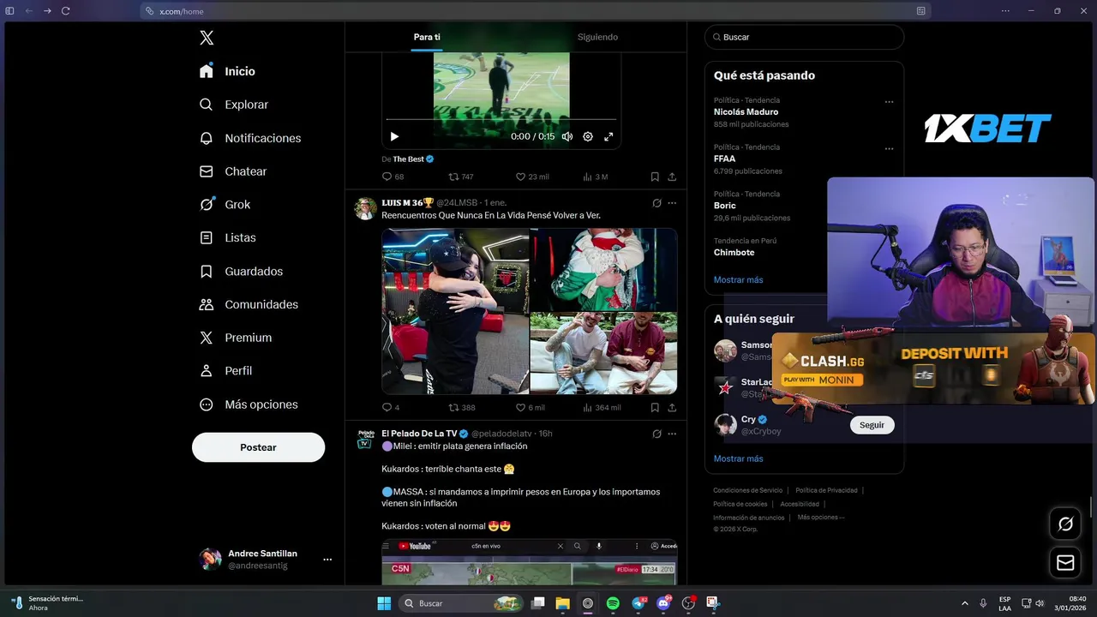The height and width of the screenshot is (617, 1097).
Task: Repost the post with 747 reposts
Action: (x=461, y=177)
